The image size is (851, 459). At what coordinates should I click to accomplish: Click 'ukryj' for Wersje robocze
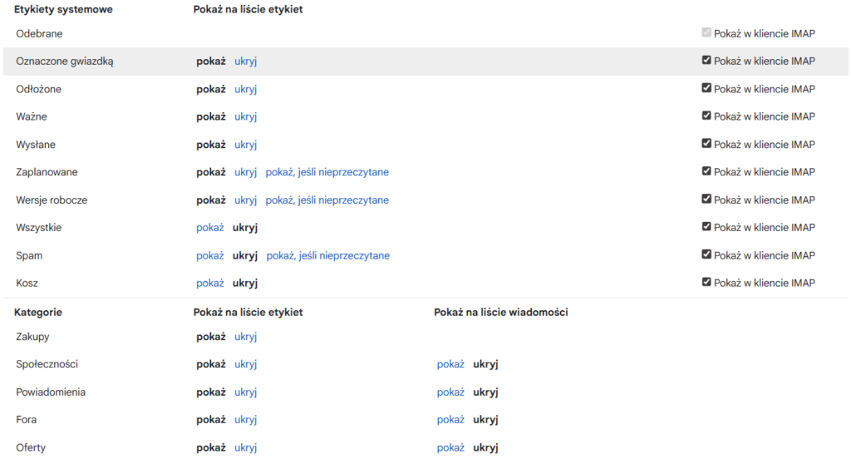(x=245, y=200)
